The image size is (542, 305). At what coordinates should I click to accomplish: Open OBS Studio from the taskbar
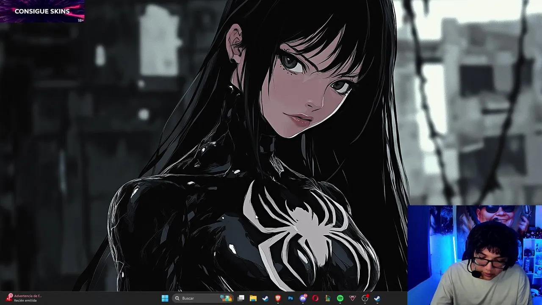[365, 298]
